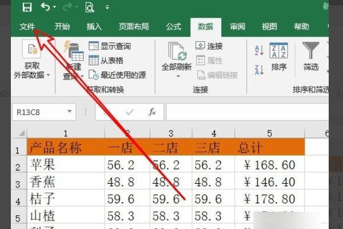Select the 数据 ribbon tab
The width and height of the screenshot is (343, 229).
206,27
